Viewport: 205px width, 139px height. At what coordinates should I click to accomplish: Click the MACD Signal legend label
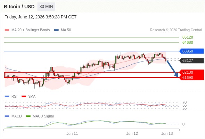click(x=43, y=116)
